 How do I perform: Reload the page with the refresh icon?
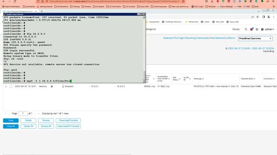[15, 1]
